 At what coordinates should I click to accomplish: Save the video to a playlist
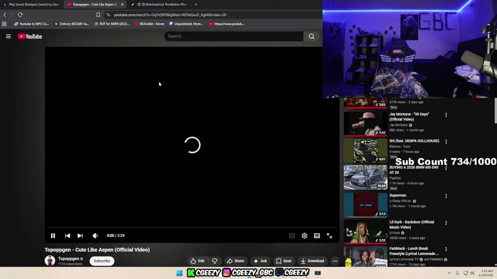pos(283,261)
